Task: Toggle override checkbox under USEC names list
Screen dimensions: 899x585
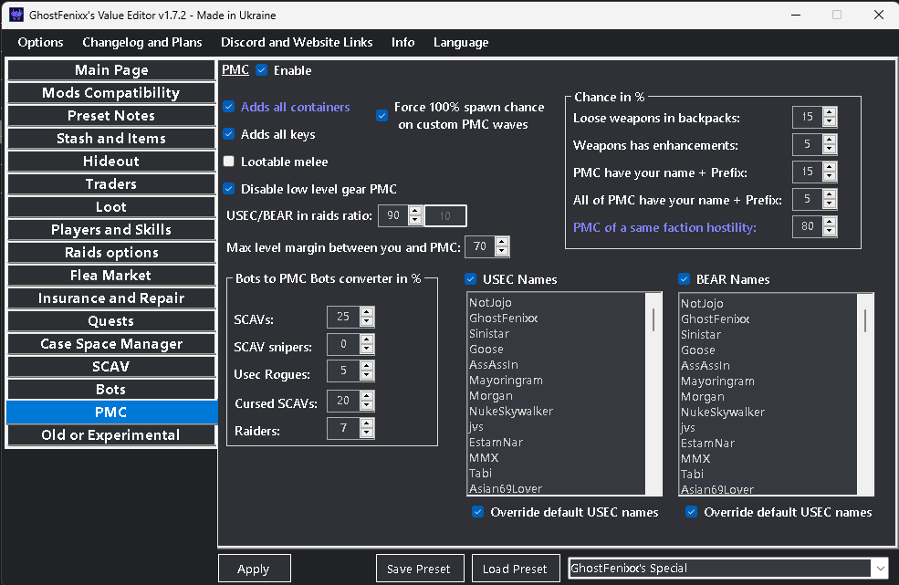Action: pos(477,512)
